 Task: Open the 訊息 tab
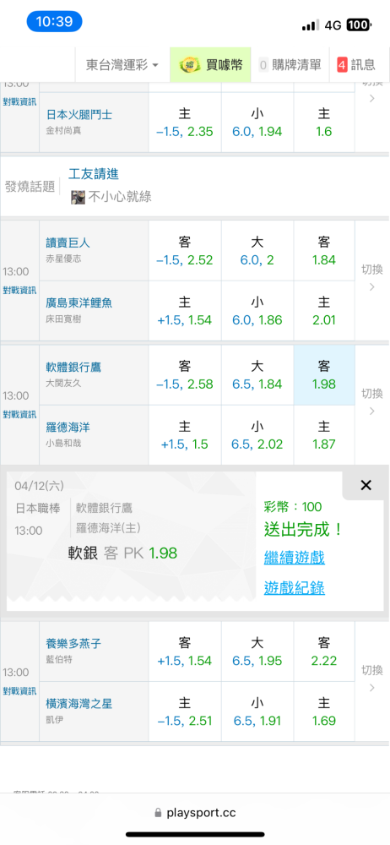tap(356, 65)
